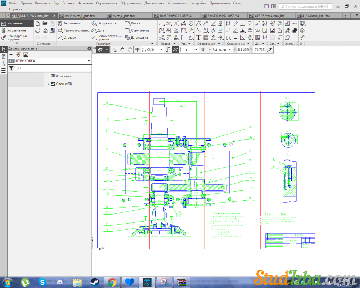
Task: Open Стандартные изделия toolbar set
Action: (x=17, y=37)
